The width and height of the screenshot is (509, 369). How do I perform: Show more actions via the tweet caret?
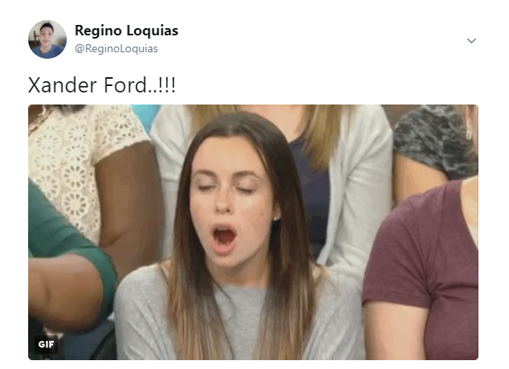pyautogui.click(x=471, y=40)
